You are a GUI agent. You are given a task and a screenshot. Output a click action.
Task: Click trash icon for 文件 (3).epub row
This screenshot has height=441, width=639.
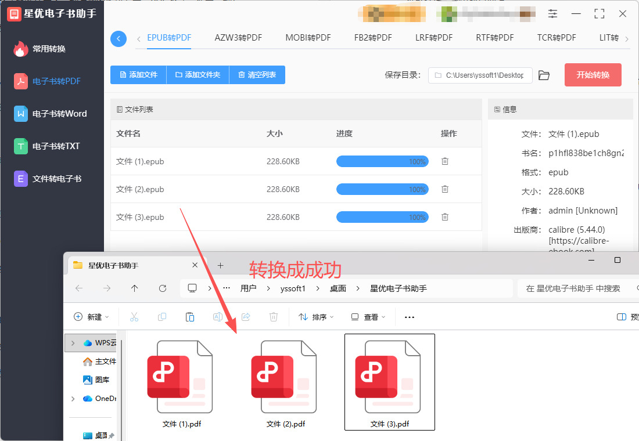(445, 217)
